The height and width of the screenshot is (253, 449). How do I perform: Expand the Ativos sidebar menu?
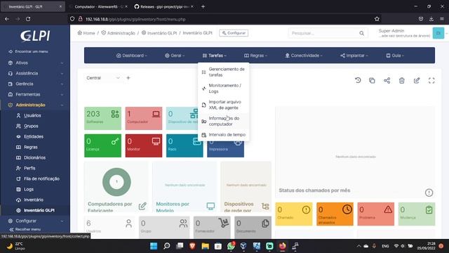[x=35, y=63]
